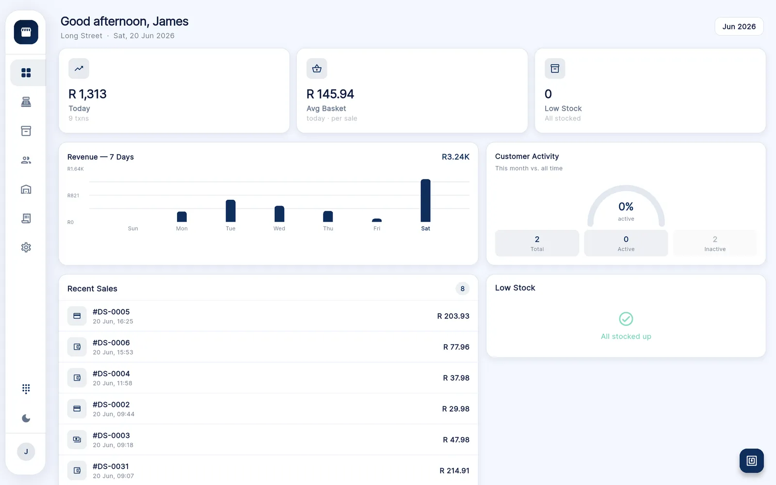Click the R 1,313 Today value
The height and width of the screenshot is (485, 776).
[87, 94]
